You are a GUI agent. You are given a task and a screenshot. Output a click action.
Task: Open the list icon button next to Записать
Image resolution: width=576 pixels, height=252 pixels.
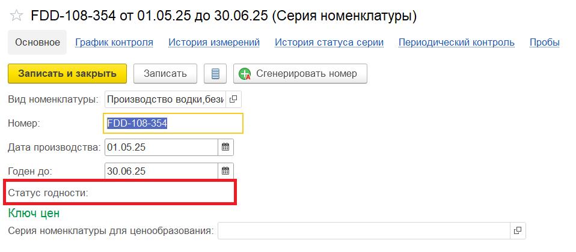coord(215,74)
